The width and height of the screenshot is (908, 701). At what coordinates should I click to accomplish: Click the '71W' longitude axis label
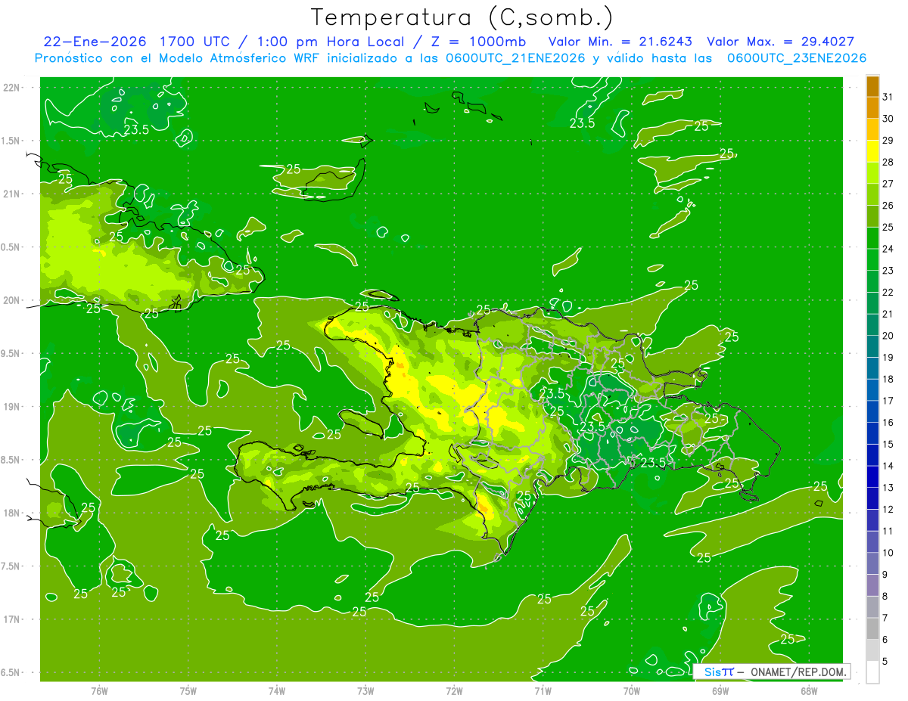(543, 691)
